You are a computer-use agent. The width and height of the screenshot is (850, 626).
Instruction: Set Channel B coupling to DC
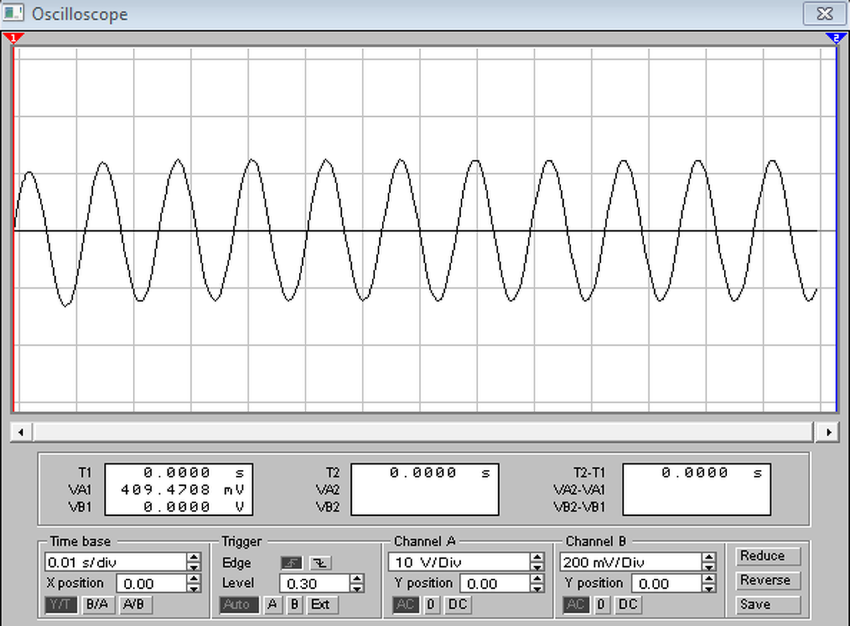(x=628, y=604)
